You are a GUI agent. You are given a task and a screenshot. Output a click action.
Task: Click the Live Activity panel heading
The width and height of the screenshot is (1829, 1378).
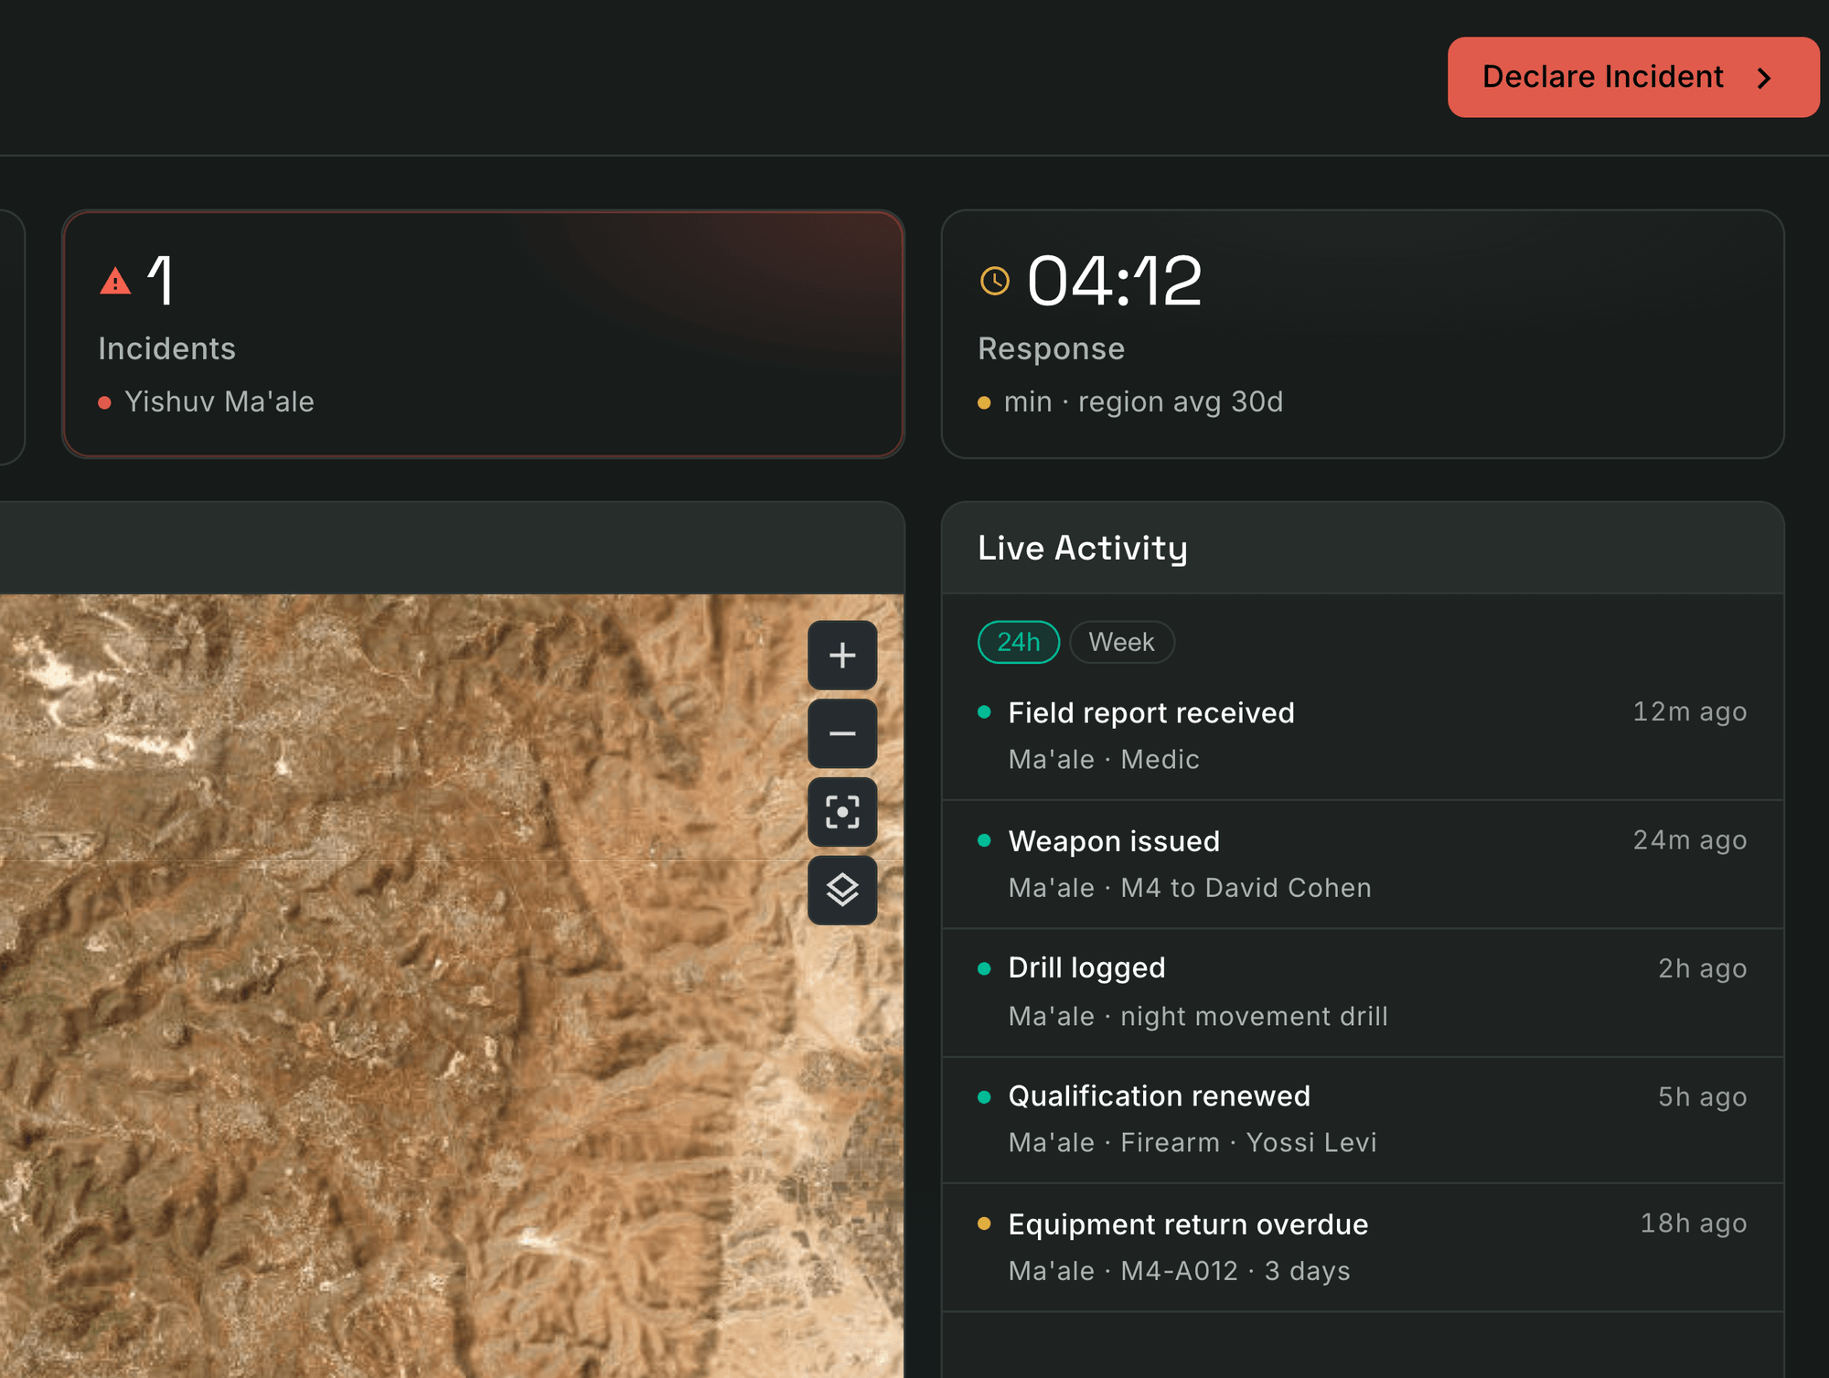(x=1083, y=548)
